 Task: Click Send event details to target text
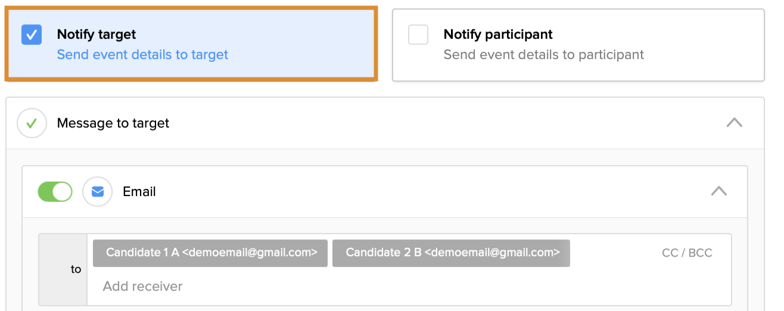[142, 55]
